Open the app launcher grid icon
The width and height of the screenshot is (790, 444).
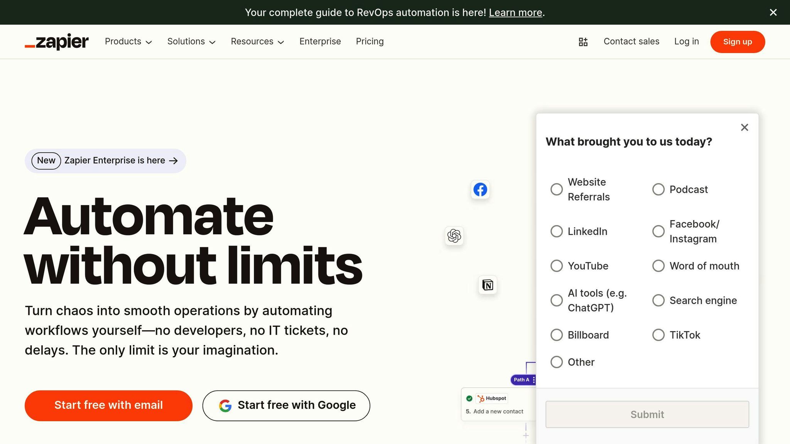tap(583, 42)
